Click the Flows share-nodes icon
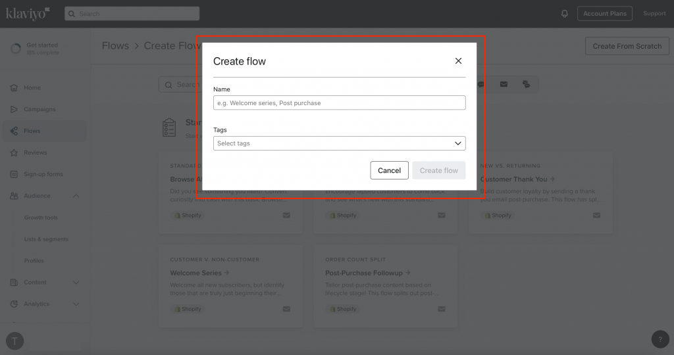Screen dimensions: 674x355 coord(14,131)
